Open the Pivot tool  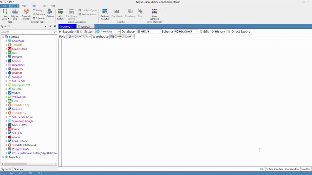click(140, 13)
